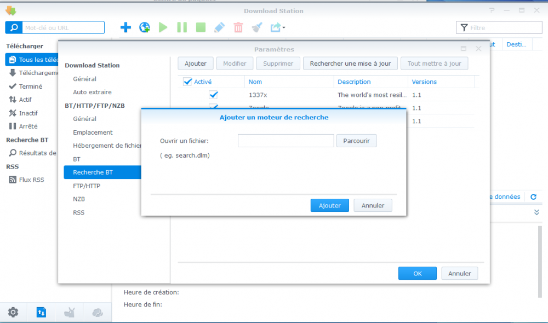548x323 pixels.
Task: Uncheck the 1337x search engine checkbox
Action: tap(213, 95)
